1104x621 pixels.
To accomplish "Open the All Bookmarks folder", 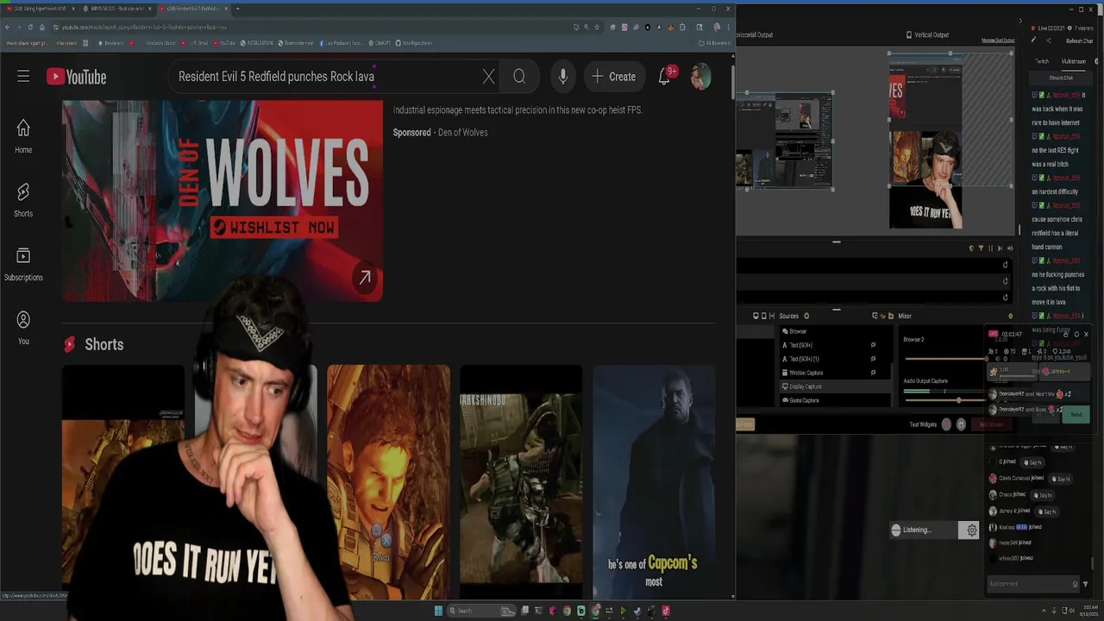I will tap(716, 42).
